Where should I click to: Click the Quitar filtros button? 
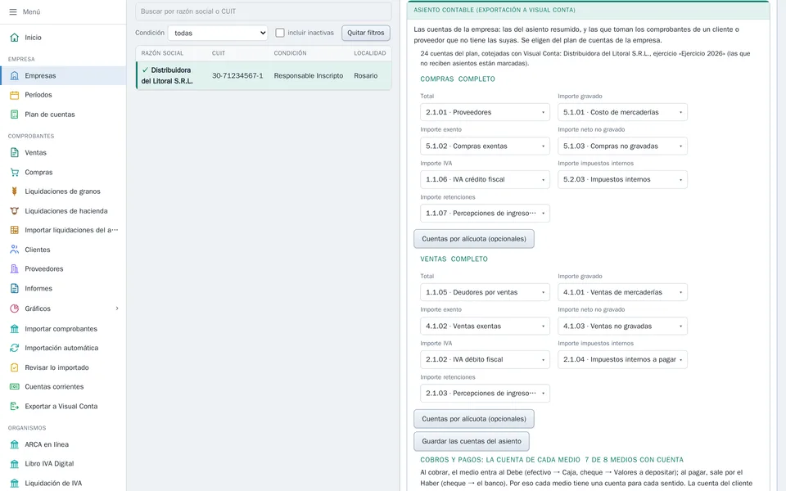click(366, 33)
